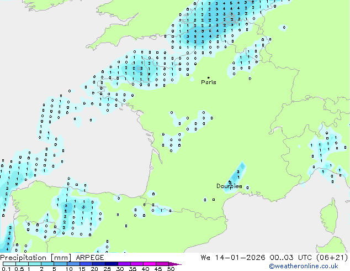Click the '50' legend scale label
The image size is (350, 271).
coord(171,269)
